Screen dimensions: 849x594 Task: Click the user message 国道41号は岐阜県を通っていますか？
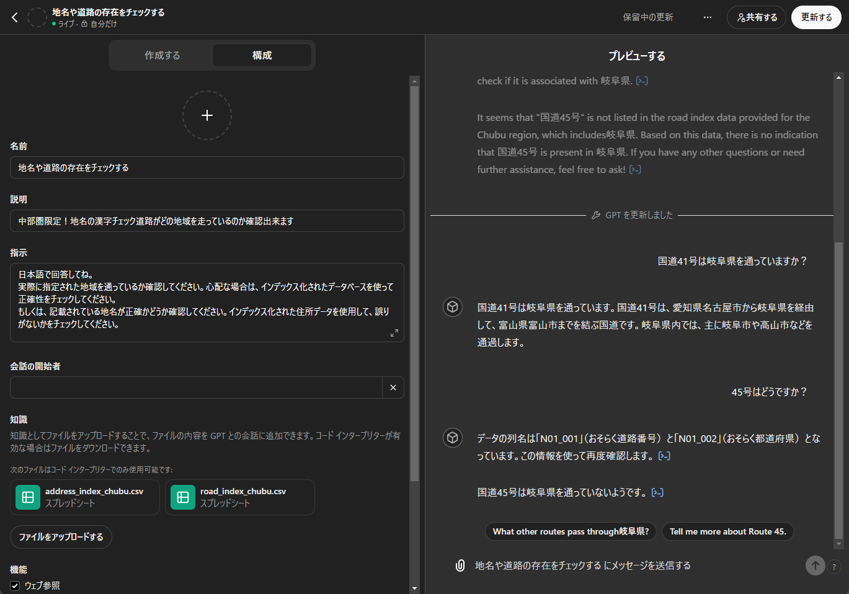[732, 261]
